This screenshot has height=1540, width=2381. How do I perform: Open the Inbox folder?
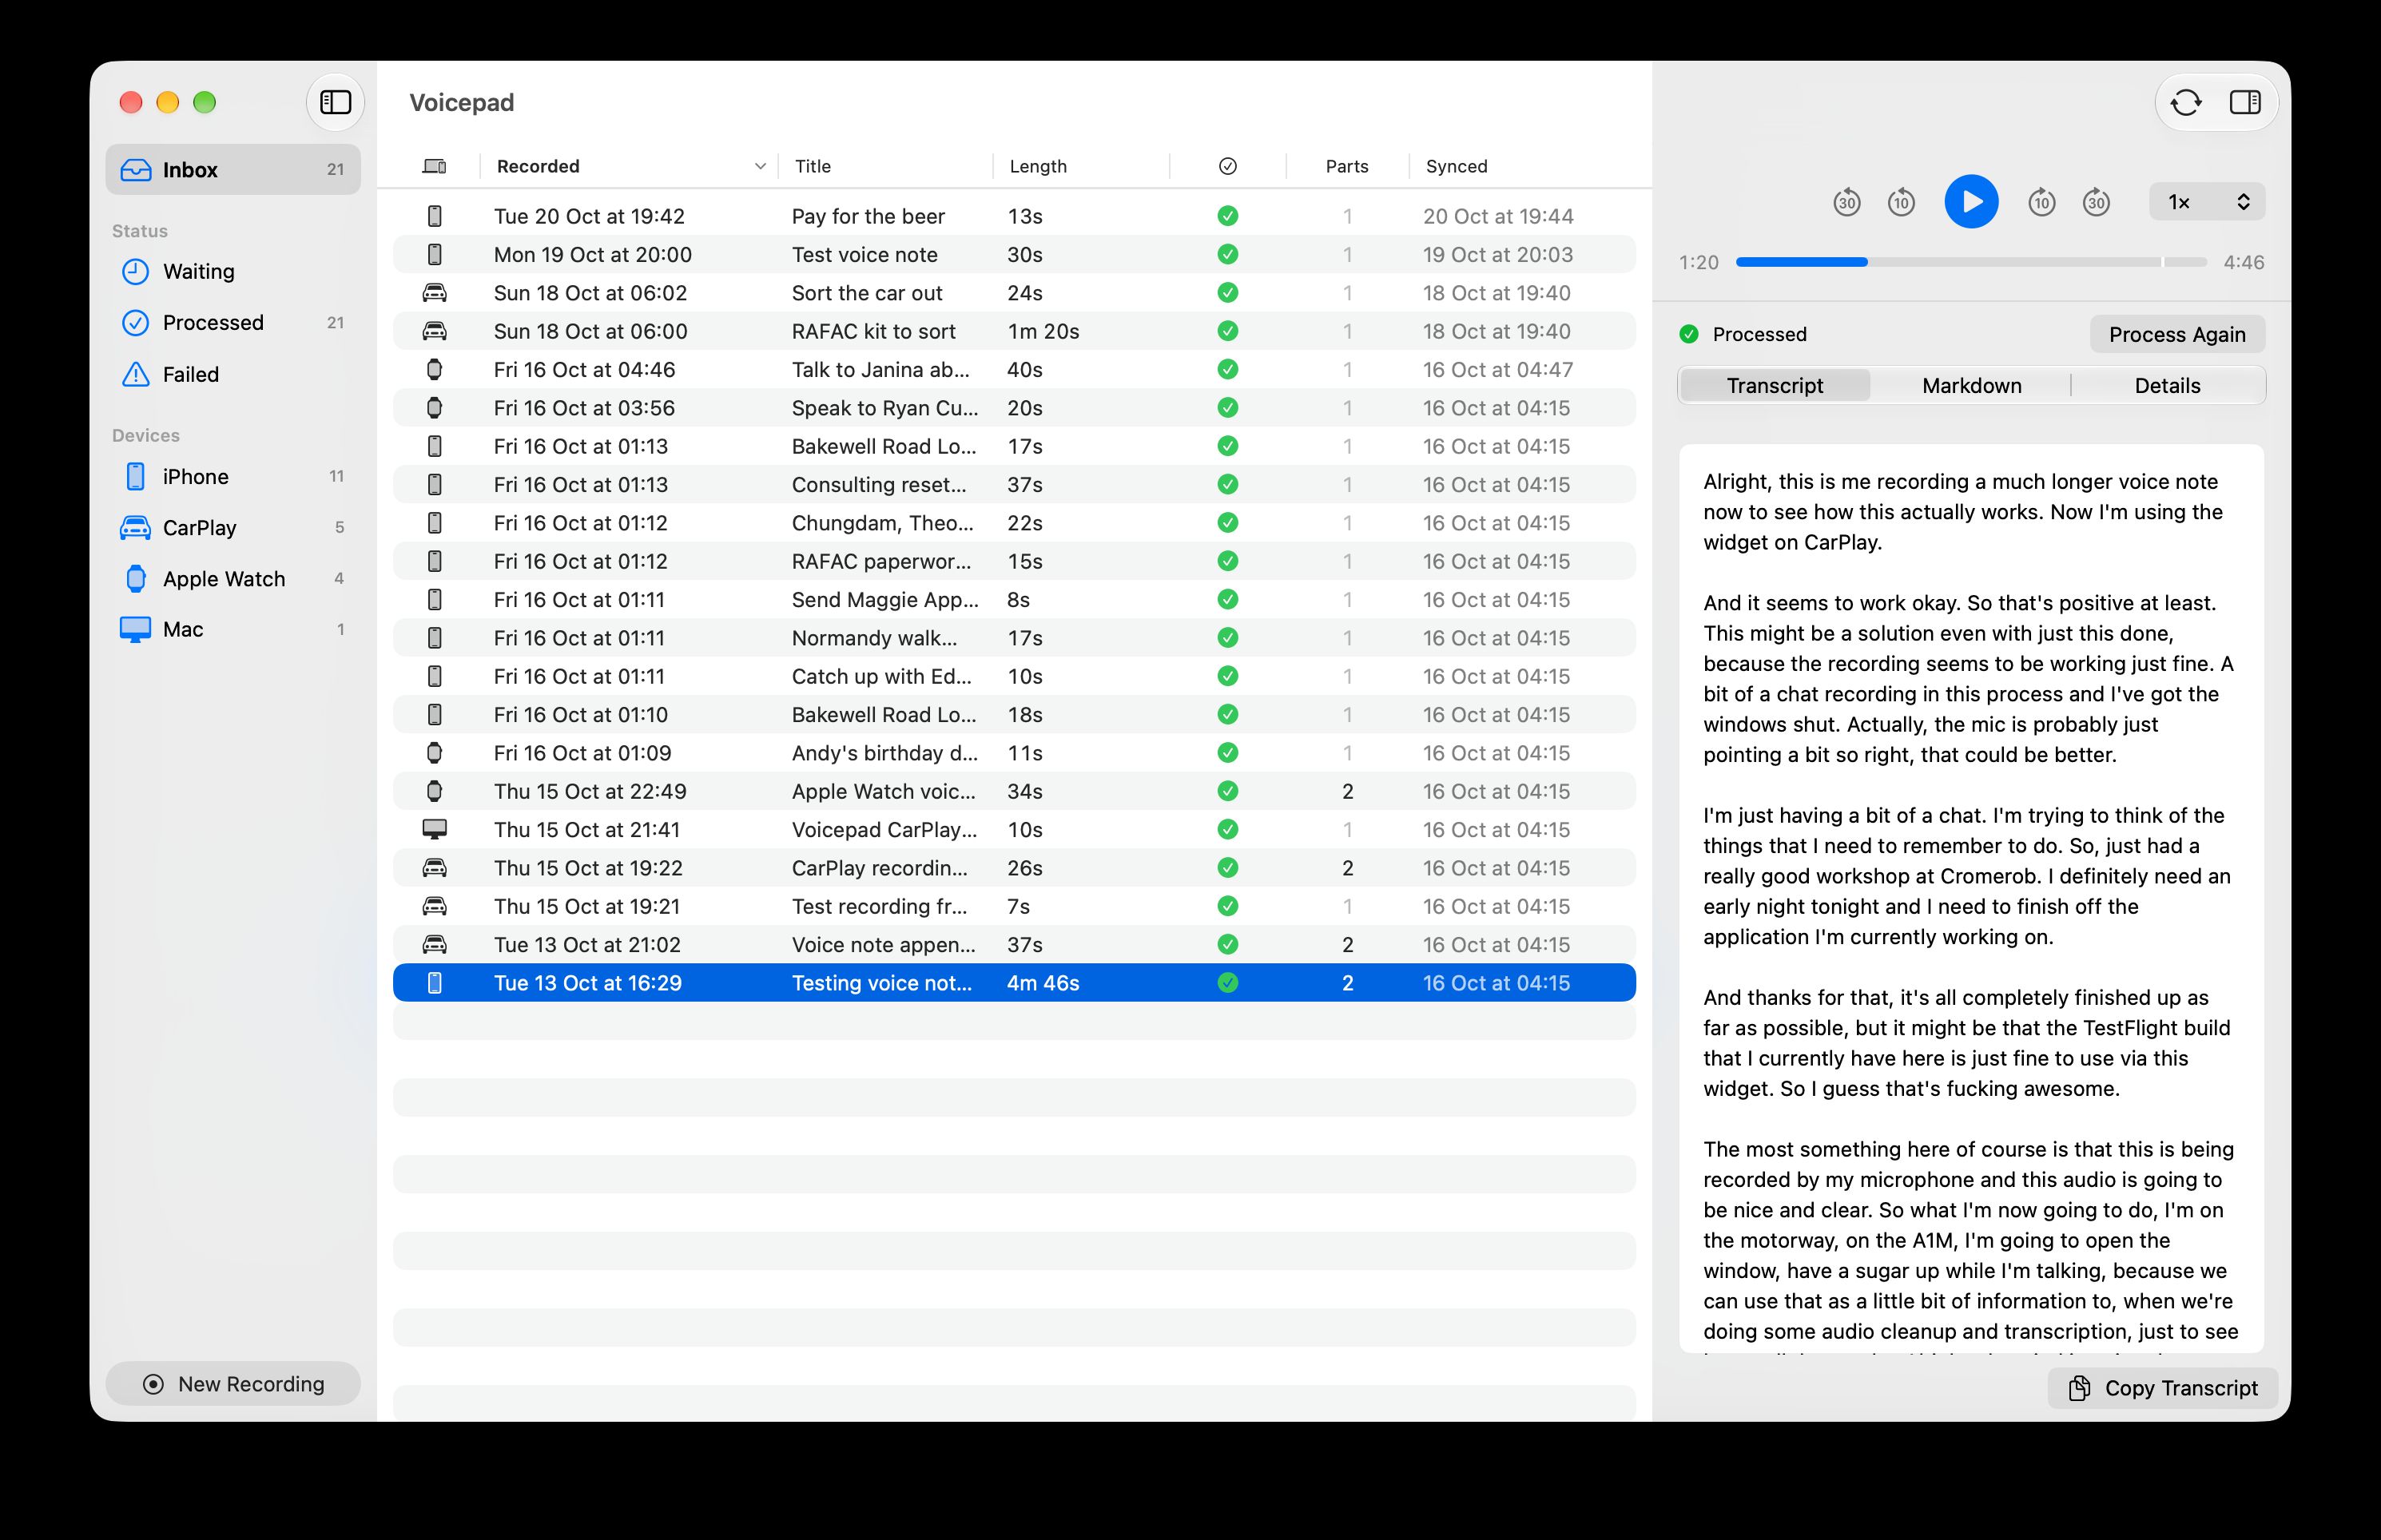233,170
